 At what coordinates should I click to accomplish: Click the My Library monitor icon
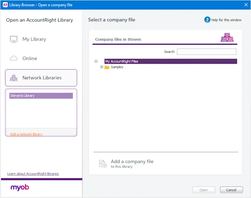tap(14, 39)
